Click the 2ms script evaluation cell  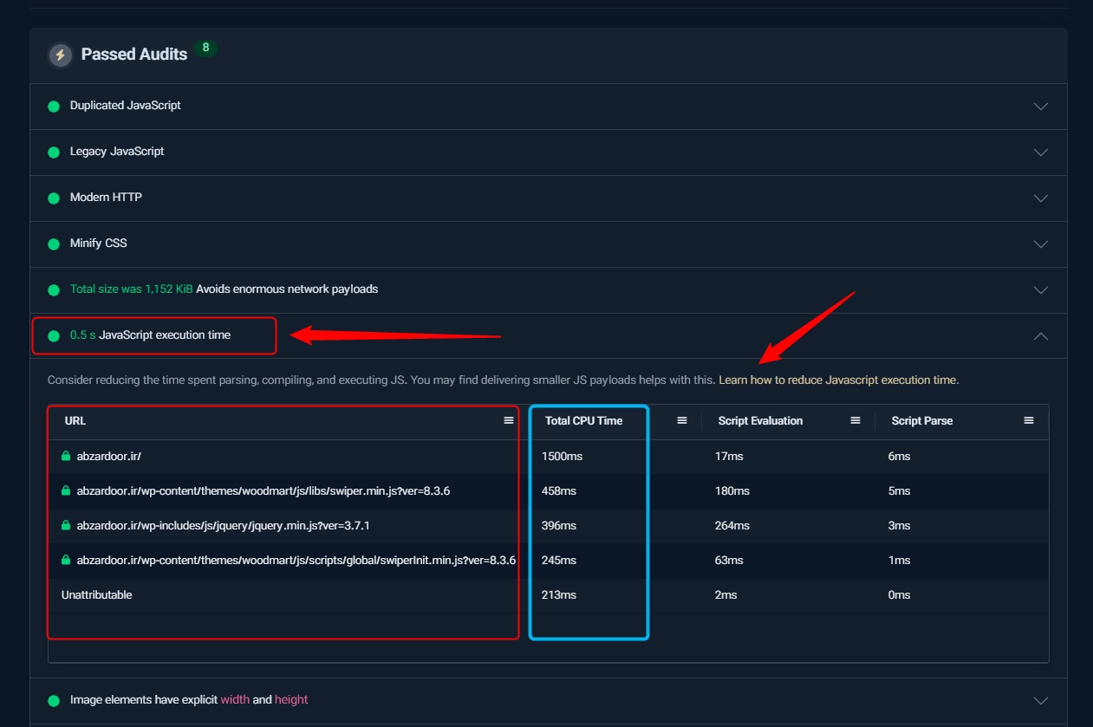click(726, 594)
